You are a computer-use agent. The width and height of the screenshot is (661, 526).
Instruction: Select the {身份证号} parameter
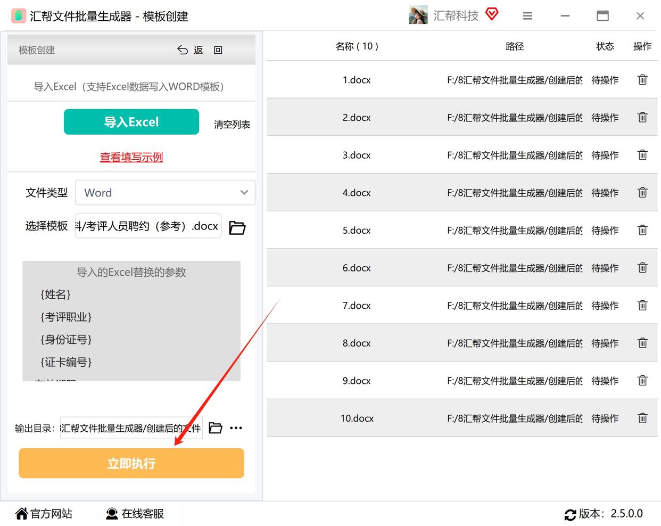[67, 340]
